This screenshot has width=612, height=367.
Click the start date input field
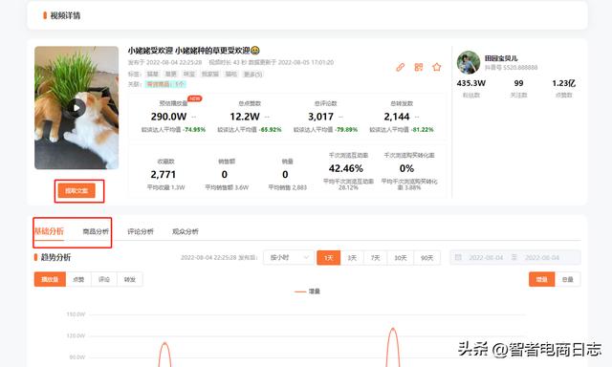coord(486,257)
